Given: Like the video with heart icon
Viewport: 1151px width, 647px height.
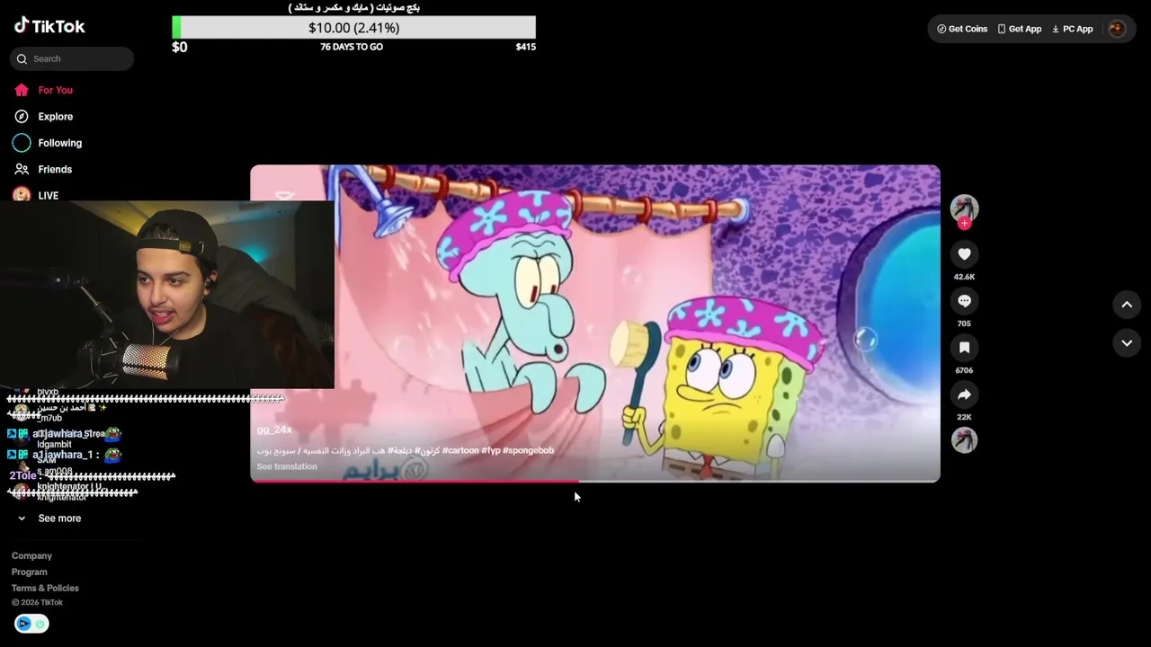Looking at the screenshot, I should (x=964, y=254).
